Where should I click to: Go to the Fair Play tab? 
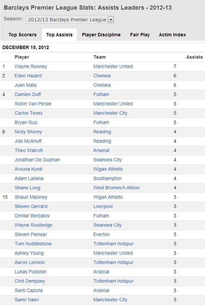point(140,35)
